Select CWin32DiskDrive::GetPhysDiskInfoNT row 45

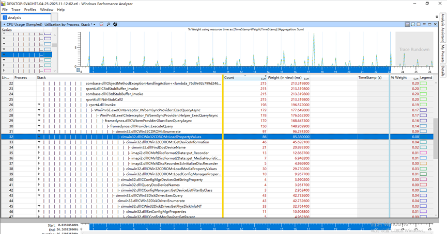pos(217,206)
